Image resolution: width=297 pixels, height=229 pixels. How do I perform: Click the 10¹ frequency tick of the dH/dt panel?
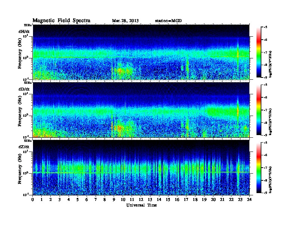25,36
